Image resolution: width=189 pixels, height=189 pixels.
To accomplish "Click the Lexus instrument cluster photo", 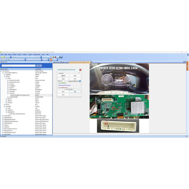I will coord(119,79).
